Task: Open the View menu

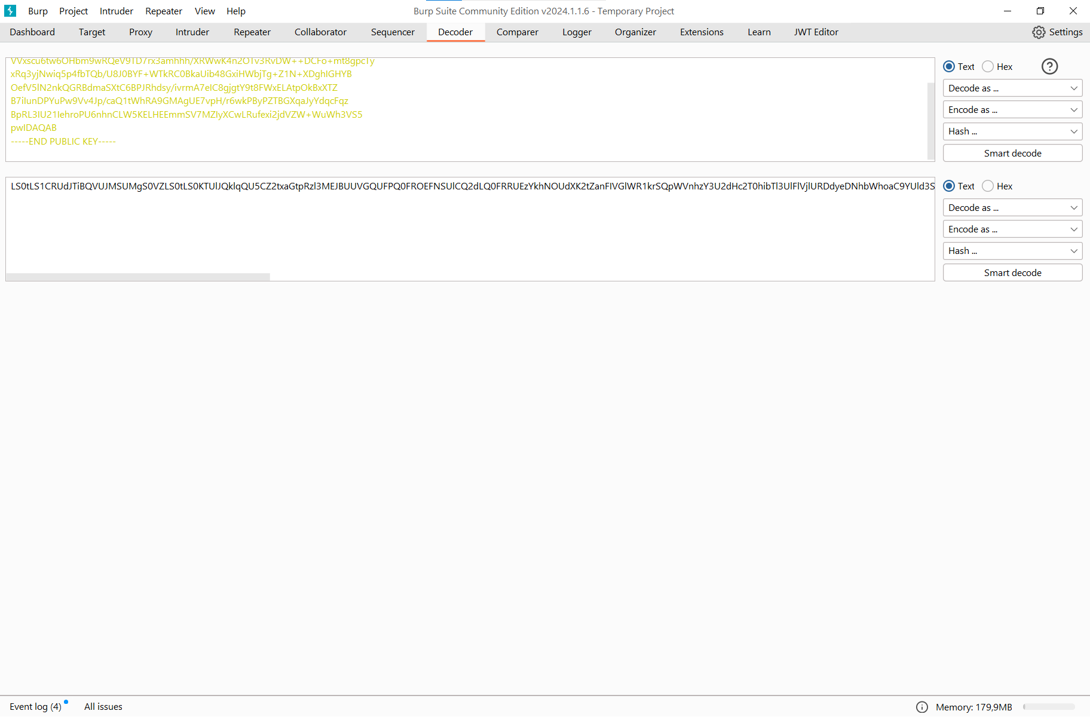Action: pos(205,11)
